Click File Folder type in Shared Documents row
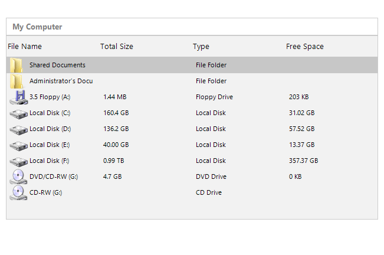Image resolution: width=384 pixels, height=255 pixels. click(211, 65)
